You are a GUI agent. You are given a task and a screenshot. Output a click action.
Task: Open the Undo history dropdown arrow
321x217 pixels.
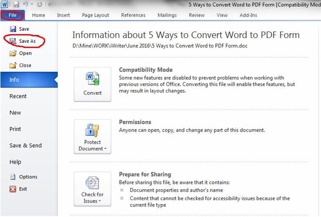point(32,4)
